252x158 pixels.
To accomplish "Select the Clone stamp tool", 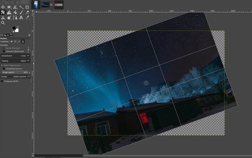I will tap(3, 18).
